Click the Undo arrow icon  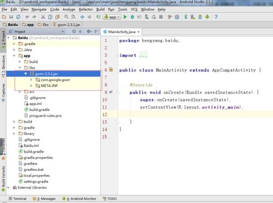coord(27,17)
